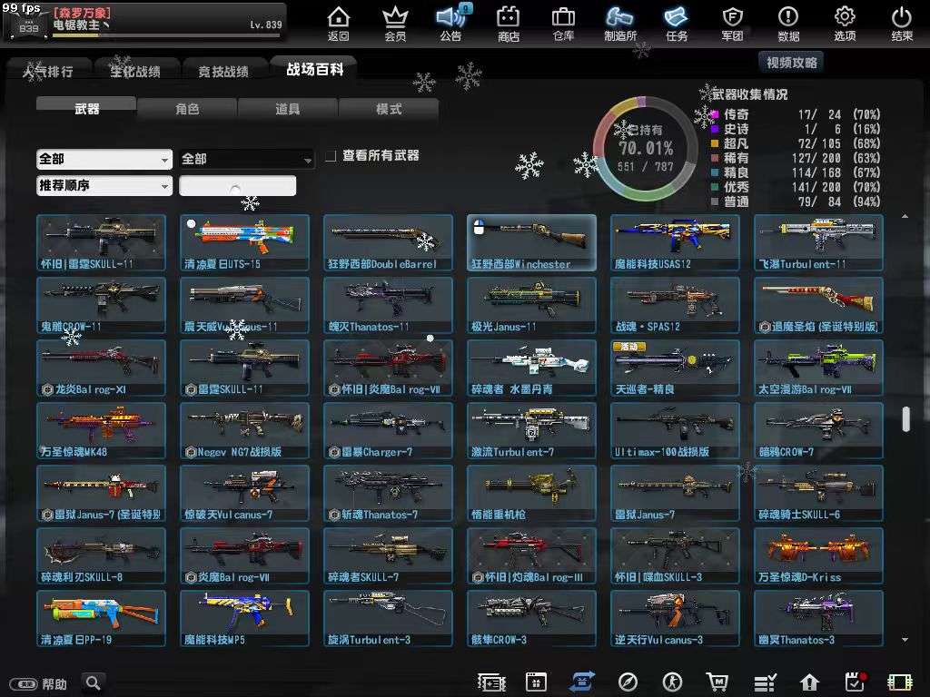
Task: Open the 制造所 crafting icon
Action: click(x=621, y=23)
